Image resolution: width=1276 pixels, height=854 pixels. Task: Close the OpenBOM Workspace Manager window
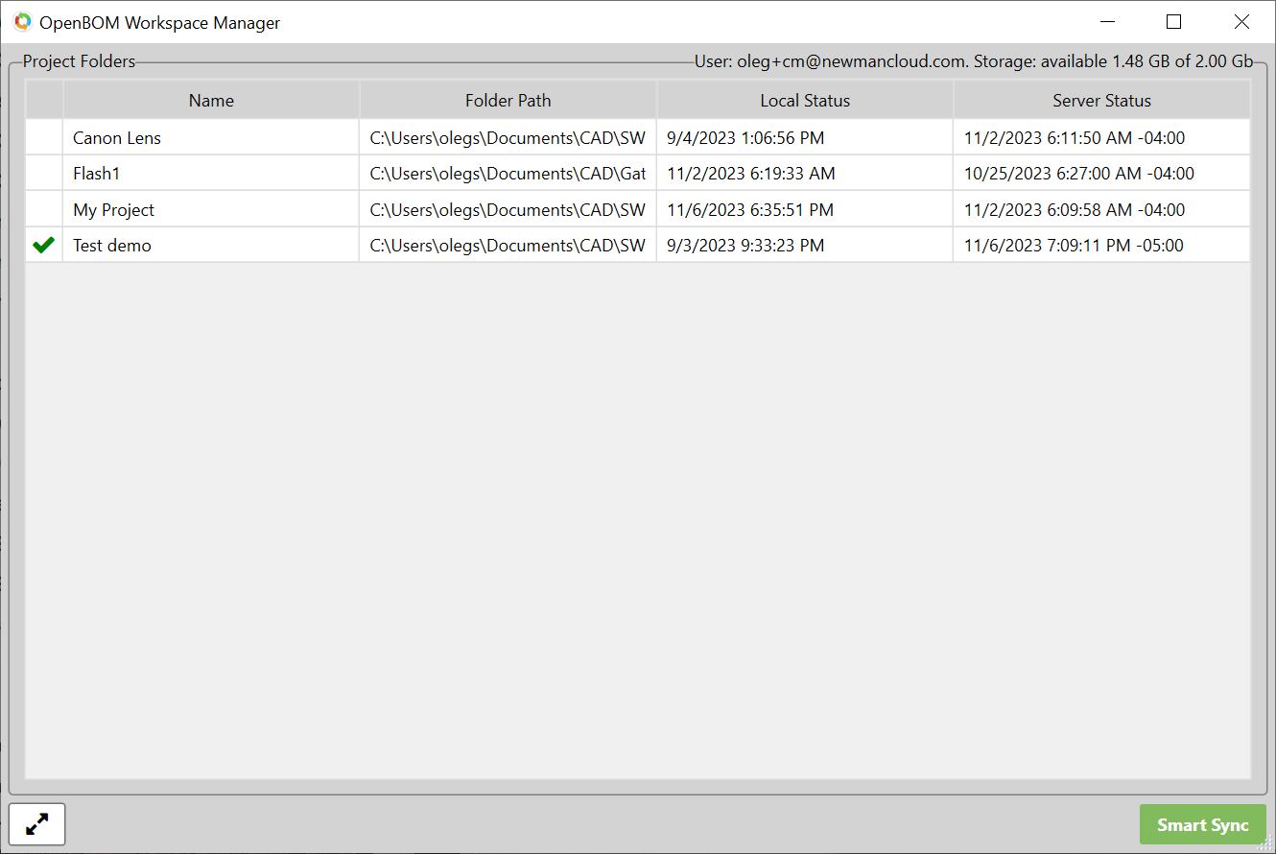[1241, 22]
